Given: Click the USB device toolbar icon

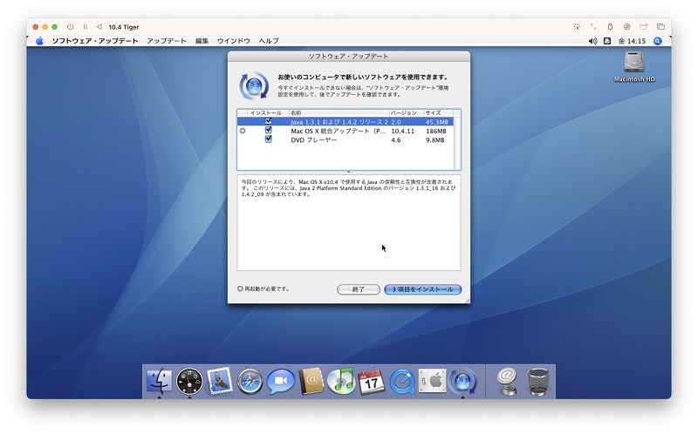Looking at the screenshot, I should [x=610, y=27].
